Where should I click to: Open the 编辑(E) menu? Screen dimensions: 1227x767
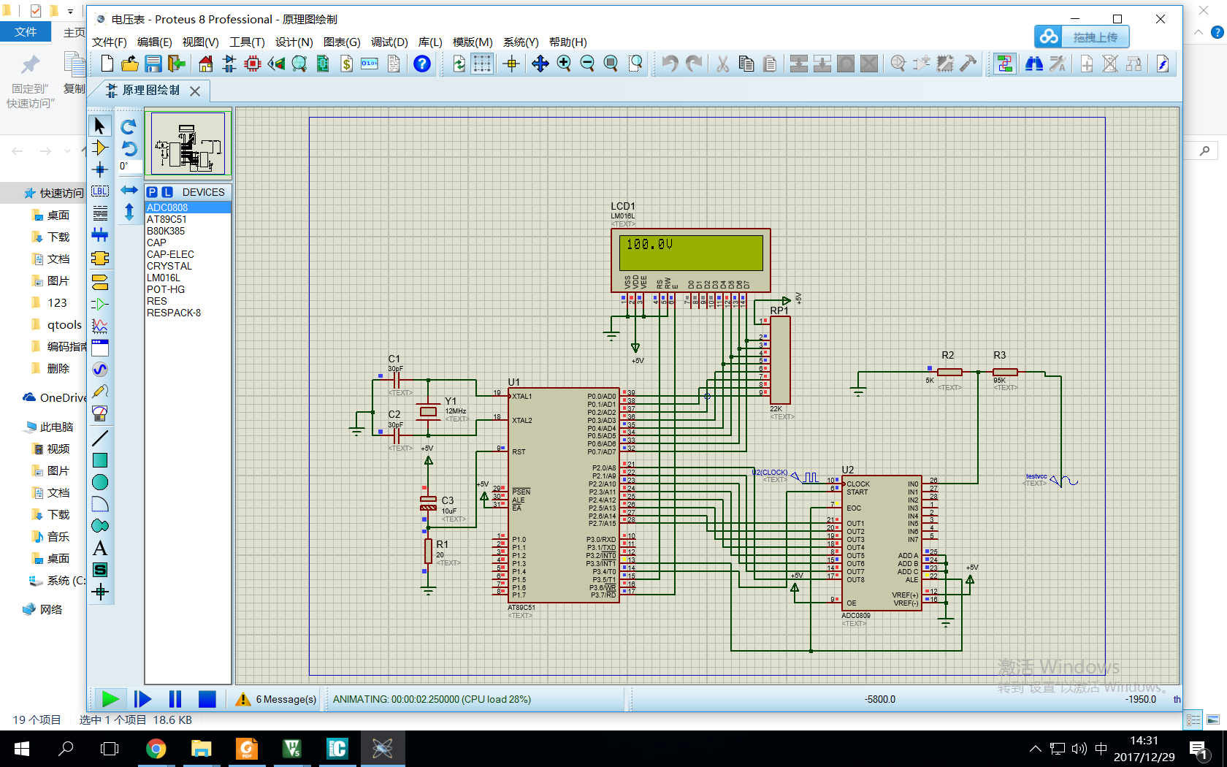tap(155, 42)
